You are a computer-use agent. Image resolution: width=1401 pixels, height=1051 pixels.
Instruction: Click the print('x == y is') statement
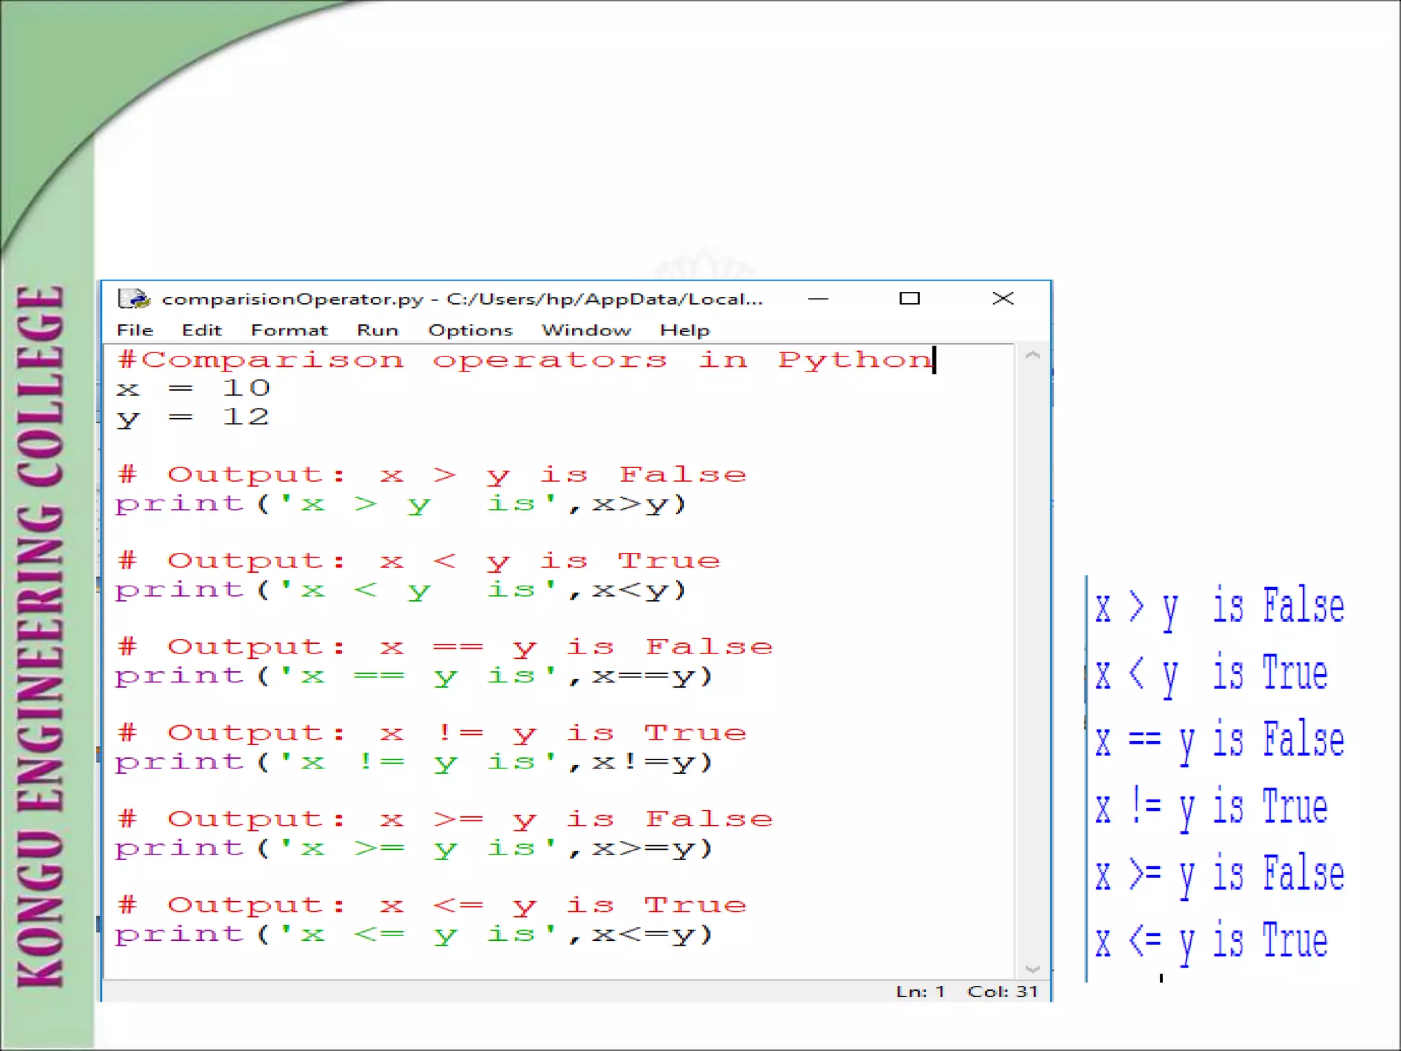tap(413, 676)
